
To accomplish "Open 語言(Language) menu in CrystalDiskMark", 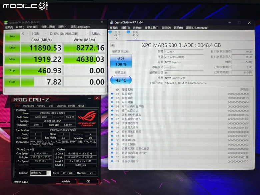I will (80, 27).
